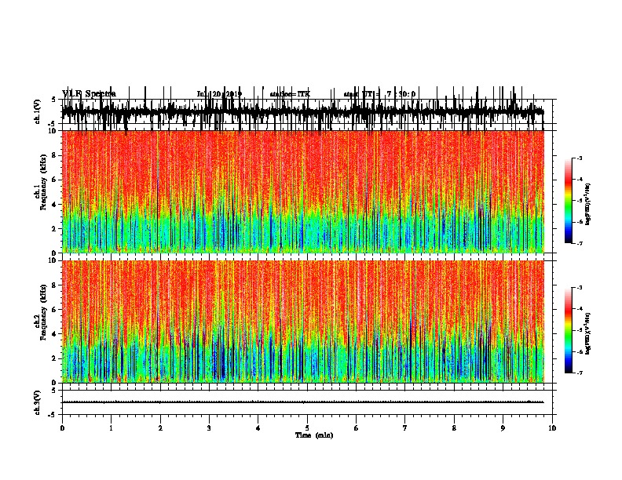
Task: Click the 2 kHz tick on ch.2 axis
Action: (54, 358)
